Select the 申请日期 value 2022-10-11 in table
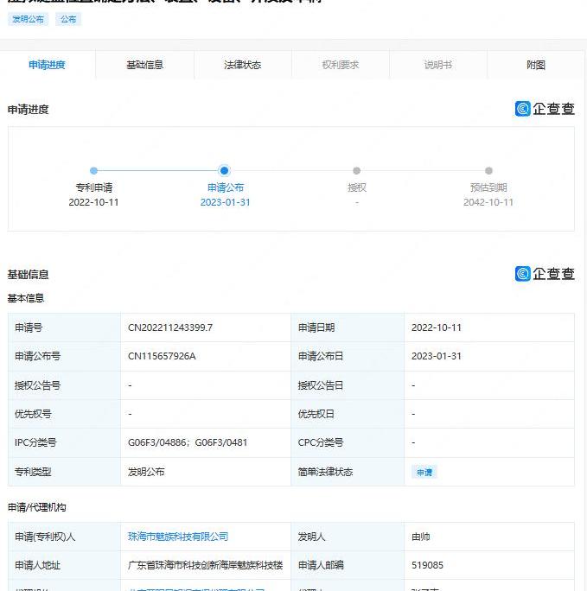The image size is (587, 591). coord(437,327)
